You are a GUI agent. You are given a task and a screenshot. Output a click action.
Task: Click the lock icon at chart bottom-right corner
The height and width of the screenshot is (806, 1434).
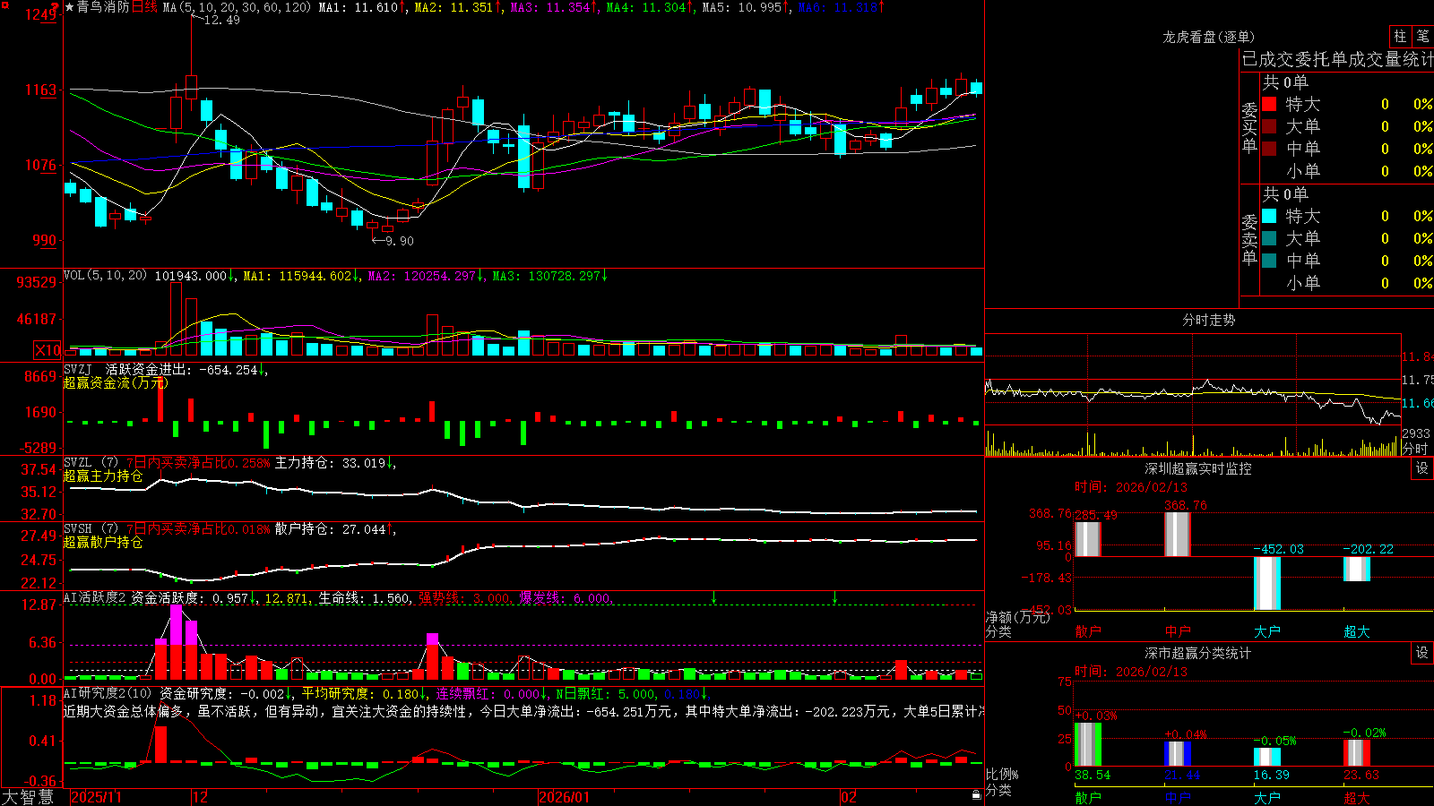click(x=976, y=795)
